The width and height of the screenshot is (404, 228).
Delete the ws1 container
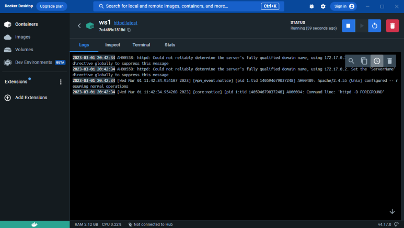point(393,26)
